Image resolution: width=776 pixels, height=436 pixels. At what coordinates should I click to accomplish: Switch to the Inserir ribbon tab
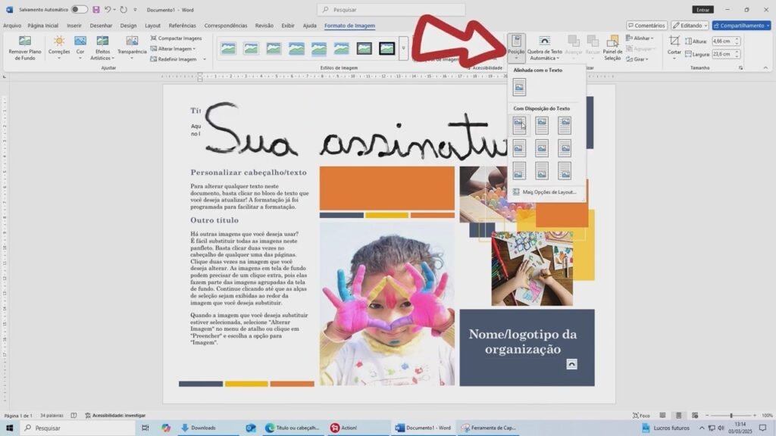74,25
